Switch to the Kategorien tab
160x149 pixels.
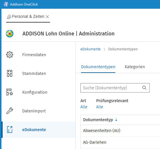[135, 67]
